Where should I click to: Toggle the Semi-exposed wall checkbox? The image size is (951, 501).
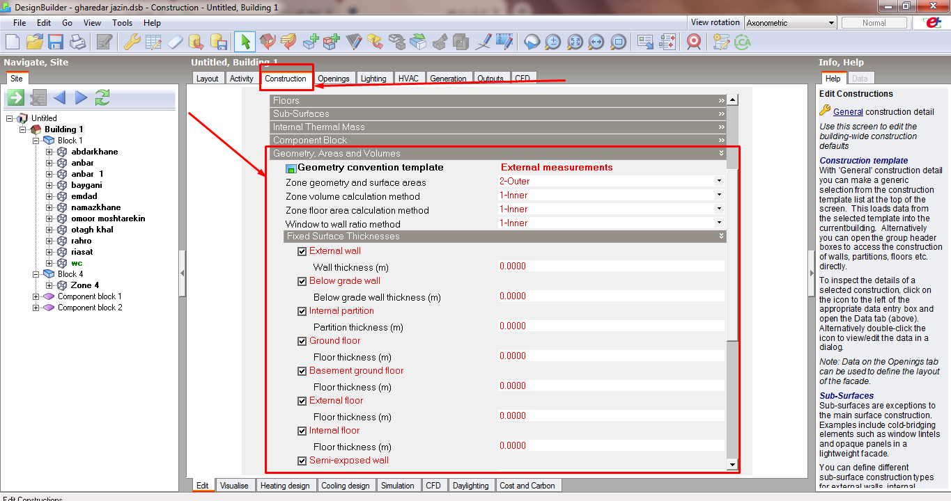(x=302, y=461)
